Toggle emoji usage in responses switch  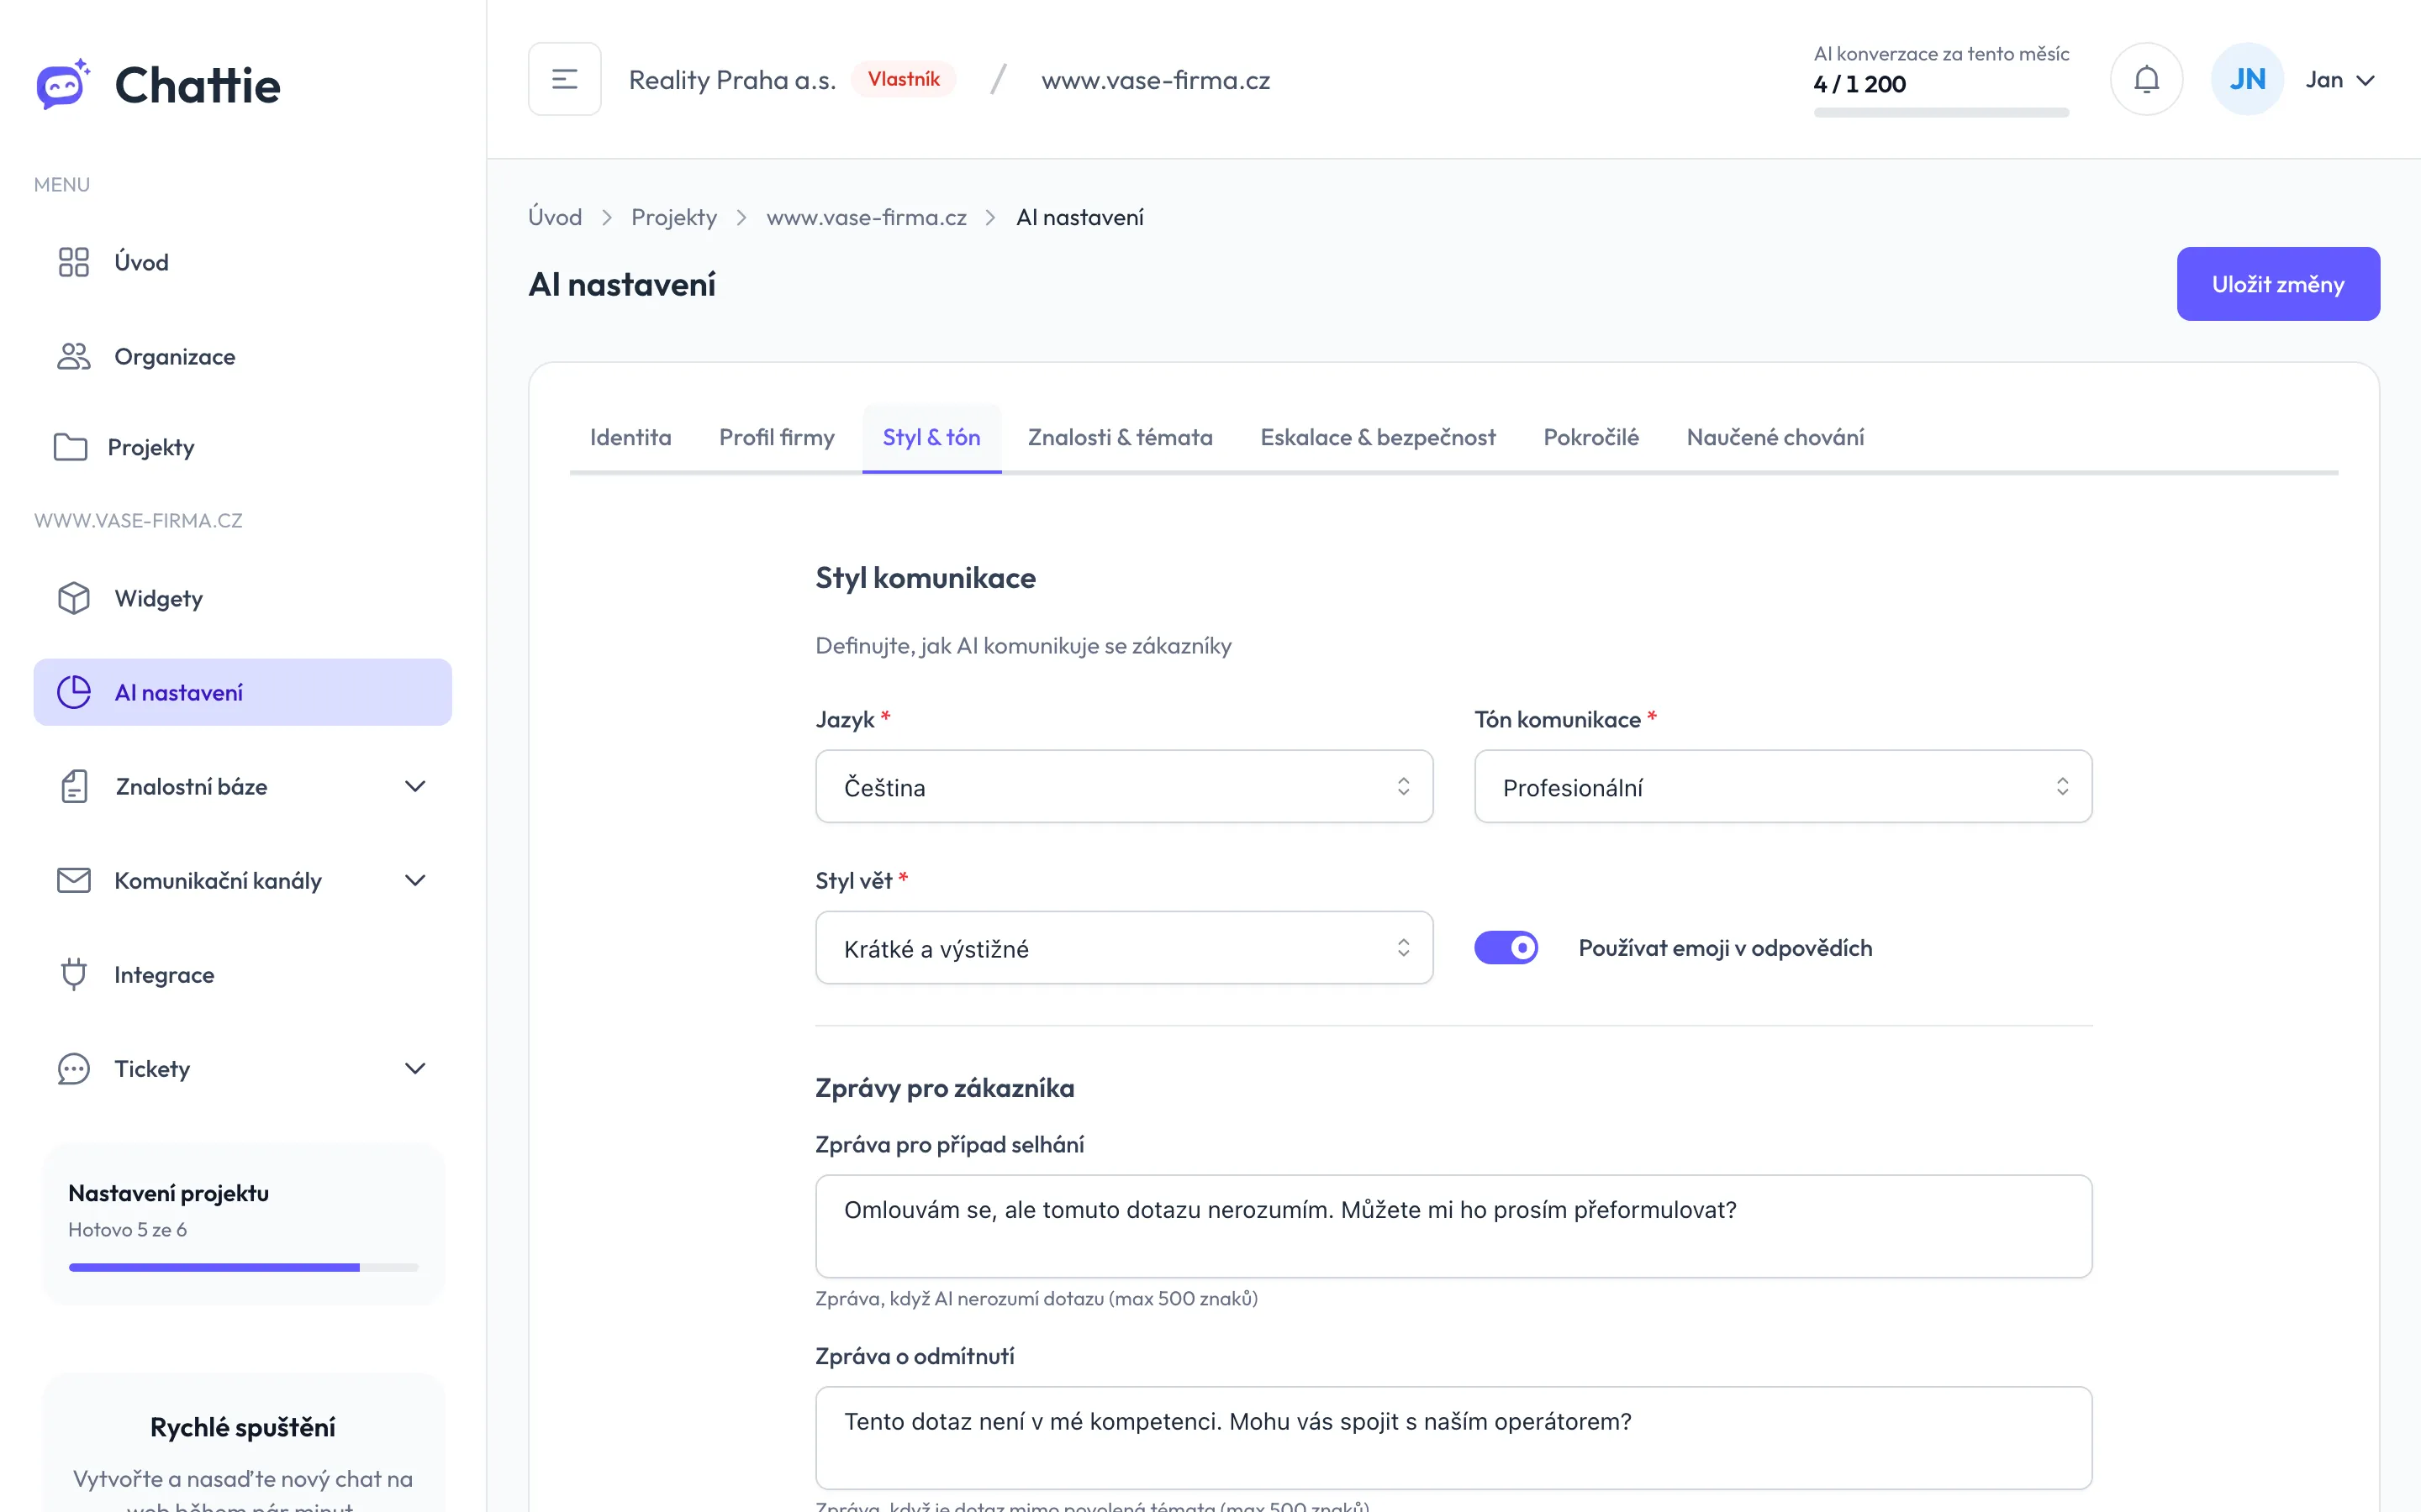(x=1506, y=947)
